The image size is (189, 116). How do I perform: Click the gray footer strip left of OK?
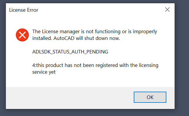70,97
